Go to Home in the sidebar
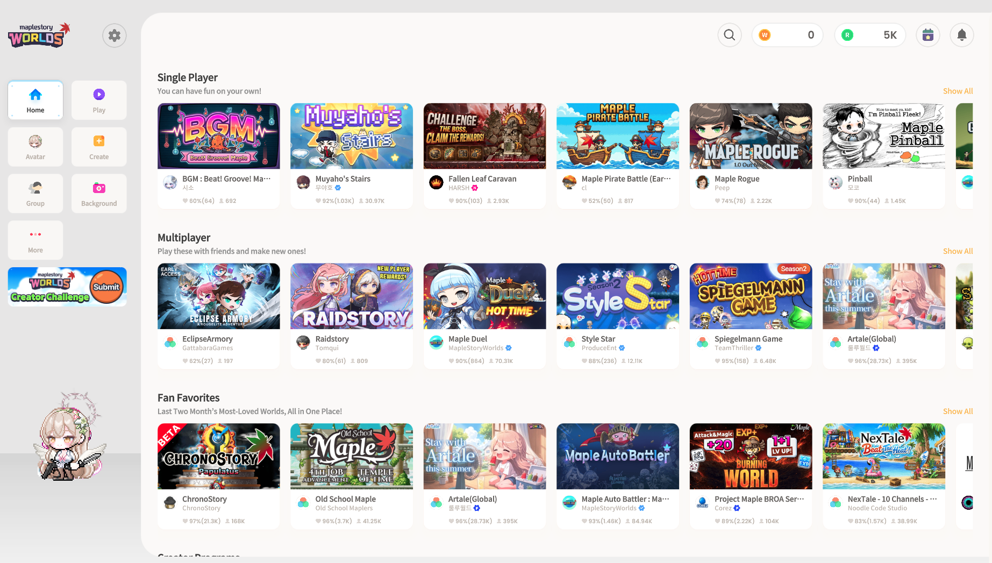The height and width of the screenshot is (563, 992). pos(35,101)
